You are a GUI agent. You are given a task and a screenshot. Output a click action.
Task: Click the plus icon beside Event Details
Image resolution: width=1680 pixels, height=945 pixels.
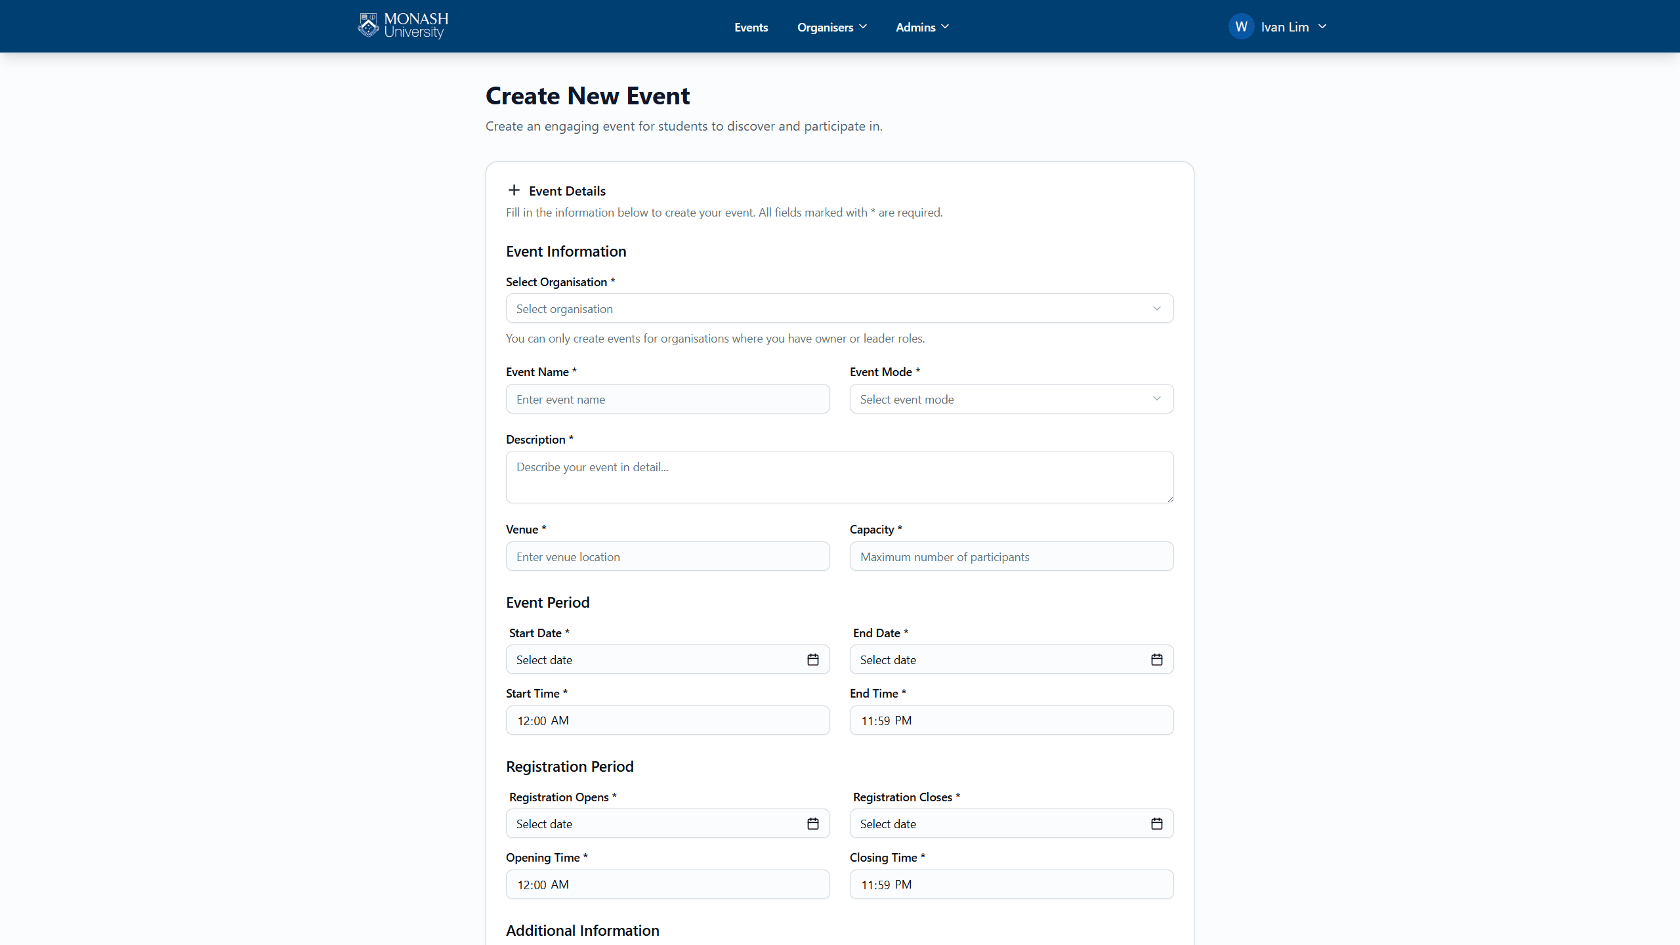tap(514, 190)
